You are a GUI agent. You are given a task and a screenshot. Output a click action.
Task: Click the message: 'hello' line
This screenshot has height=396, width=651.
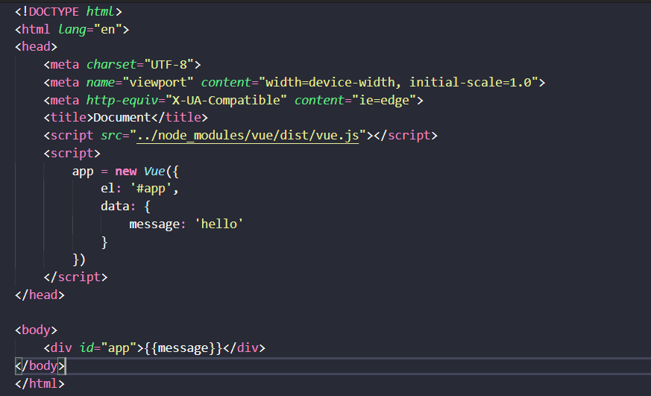tap(186, 224)
